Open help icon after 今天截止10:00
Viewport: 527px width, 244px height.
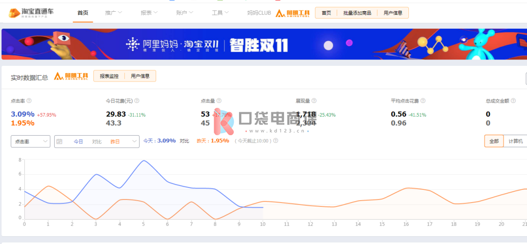pyautogui.click(x=276, y=141)
